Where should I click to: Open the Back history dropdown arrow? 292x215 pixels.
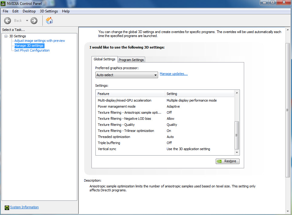click(x=27, y=21)
